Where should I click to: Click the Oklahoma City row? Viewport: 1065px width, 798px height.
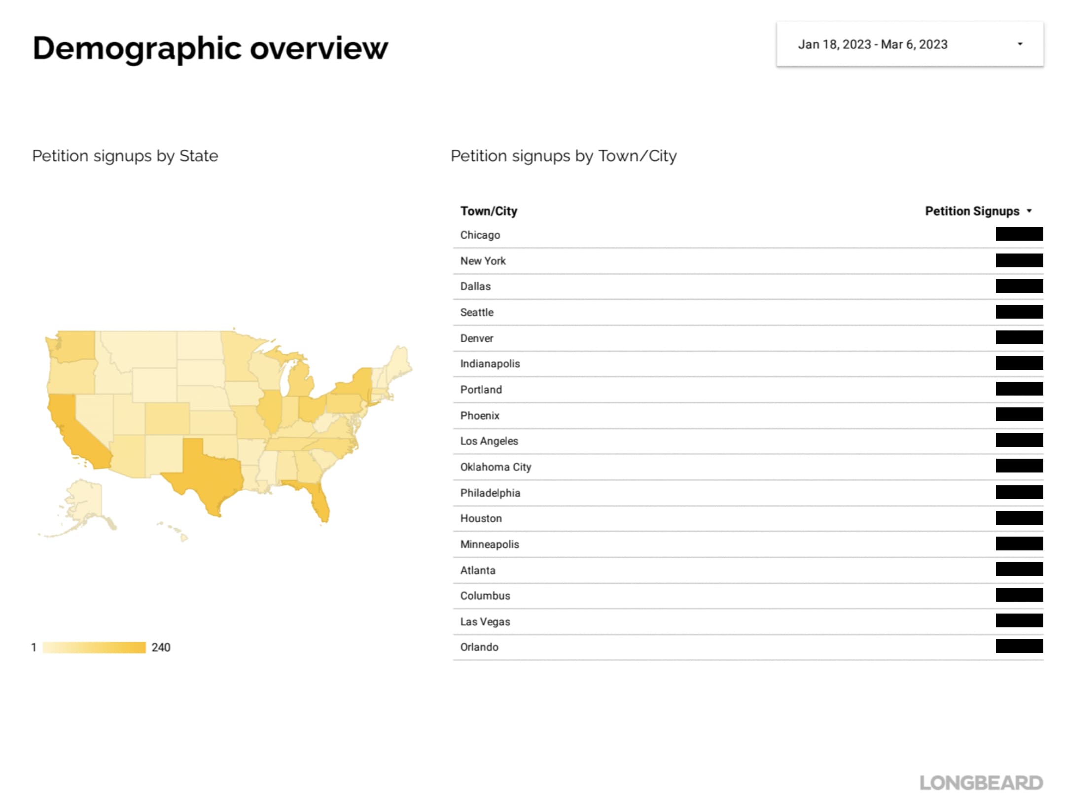[748, 467]
